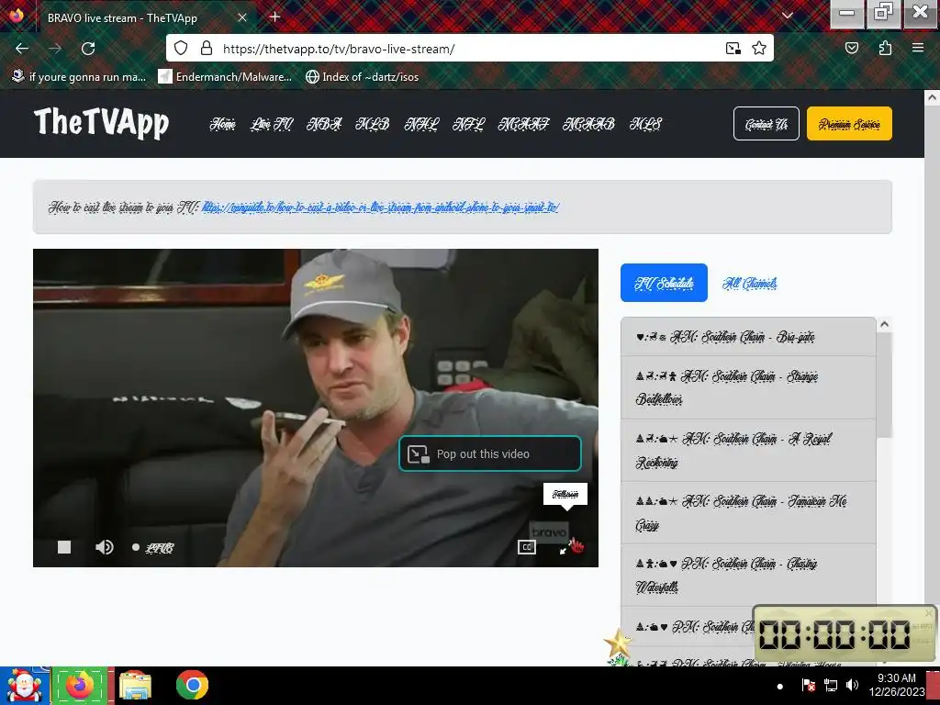Click the yellow Premium Service button
Screen dimensions: 940x705
pyautogui.click(x=849, y=124)
